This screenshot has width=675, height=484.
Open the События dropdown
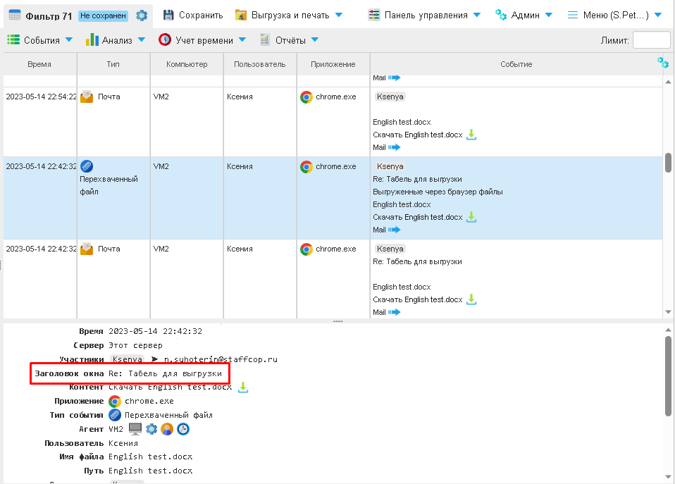40,40
